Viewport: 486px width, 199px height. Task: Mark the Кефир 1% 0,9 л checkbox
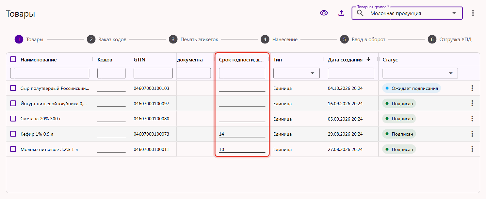13,134
